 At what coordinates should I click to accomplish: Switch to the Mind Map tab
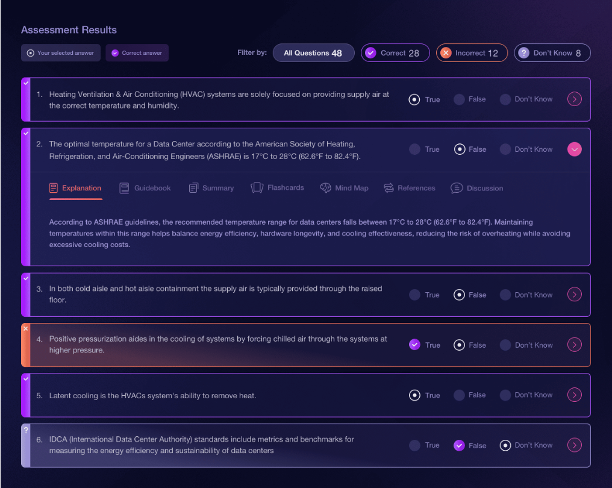tap(345, 188)
